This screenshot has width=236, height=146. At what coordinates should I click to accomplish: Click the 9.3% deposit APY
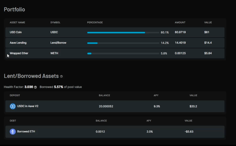pyautogui.click(x=157, y=106)
